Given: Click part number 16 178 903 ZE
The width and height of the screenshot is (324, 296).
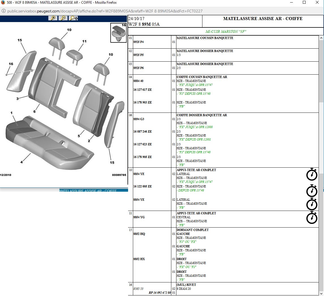Looking at the screenshot, I should pyautogui.click(x=142, y=102).
